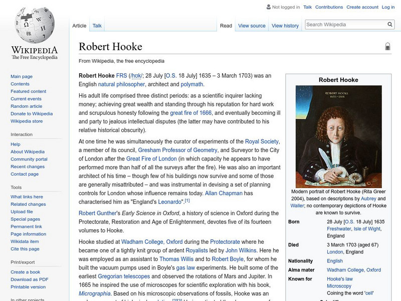Image resolution: width=401 pixels, height=301 pixels.
Task: Open the Robert Hooke portrait image
Action: 339,136
